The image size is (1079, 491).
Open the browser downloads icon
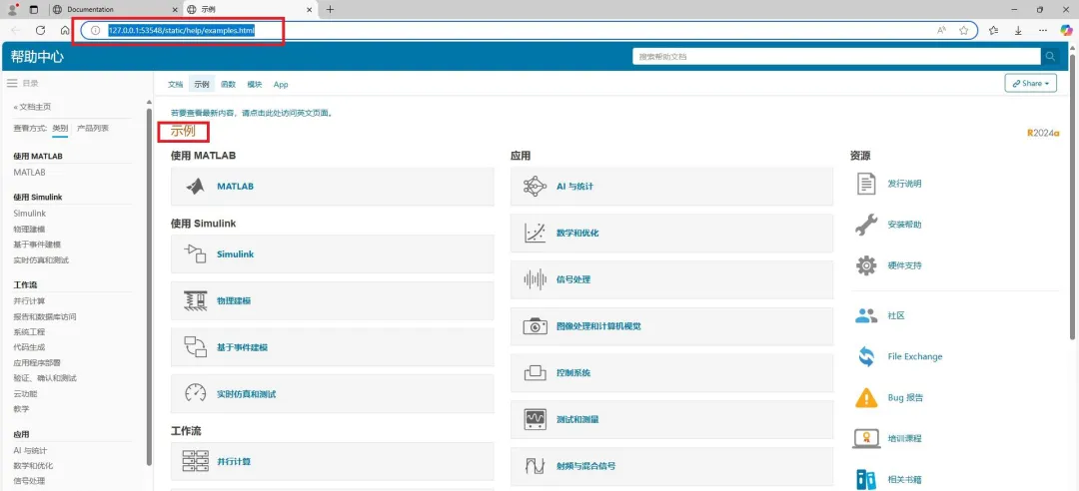click(1018, 30)
